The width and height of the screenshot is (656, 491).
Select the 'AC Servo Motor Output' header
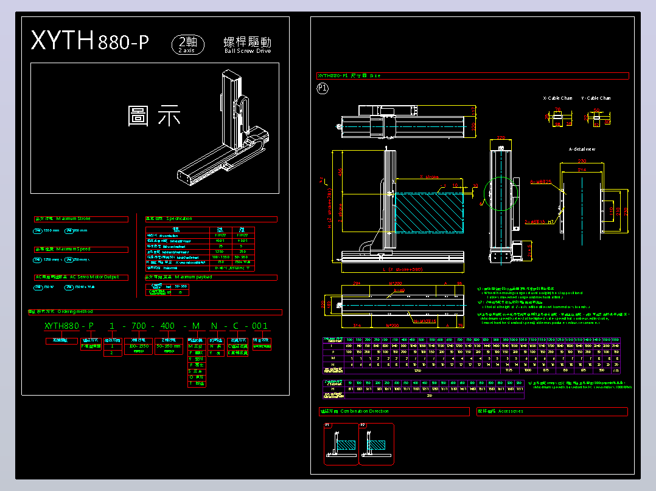point(81,278)
